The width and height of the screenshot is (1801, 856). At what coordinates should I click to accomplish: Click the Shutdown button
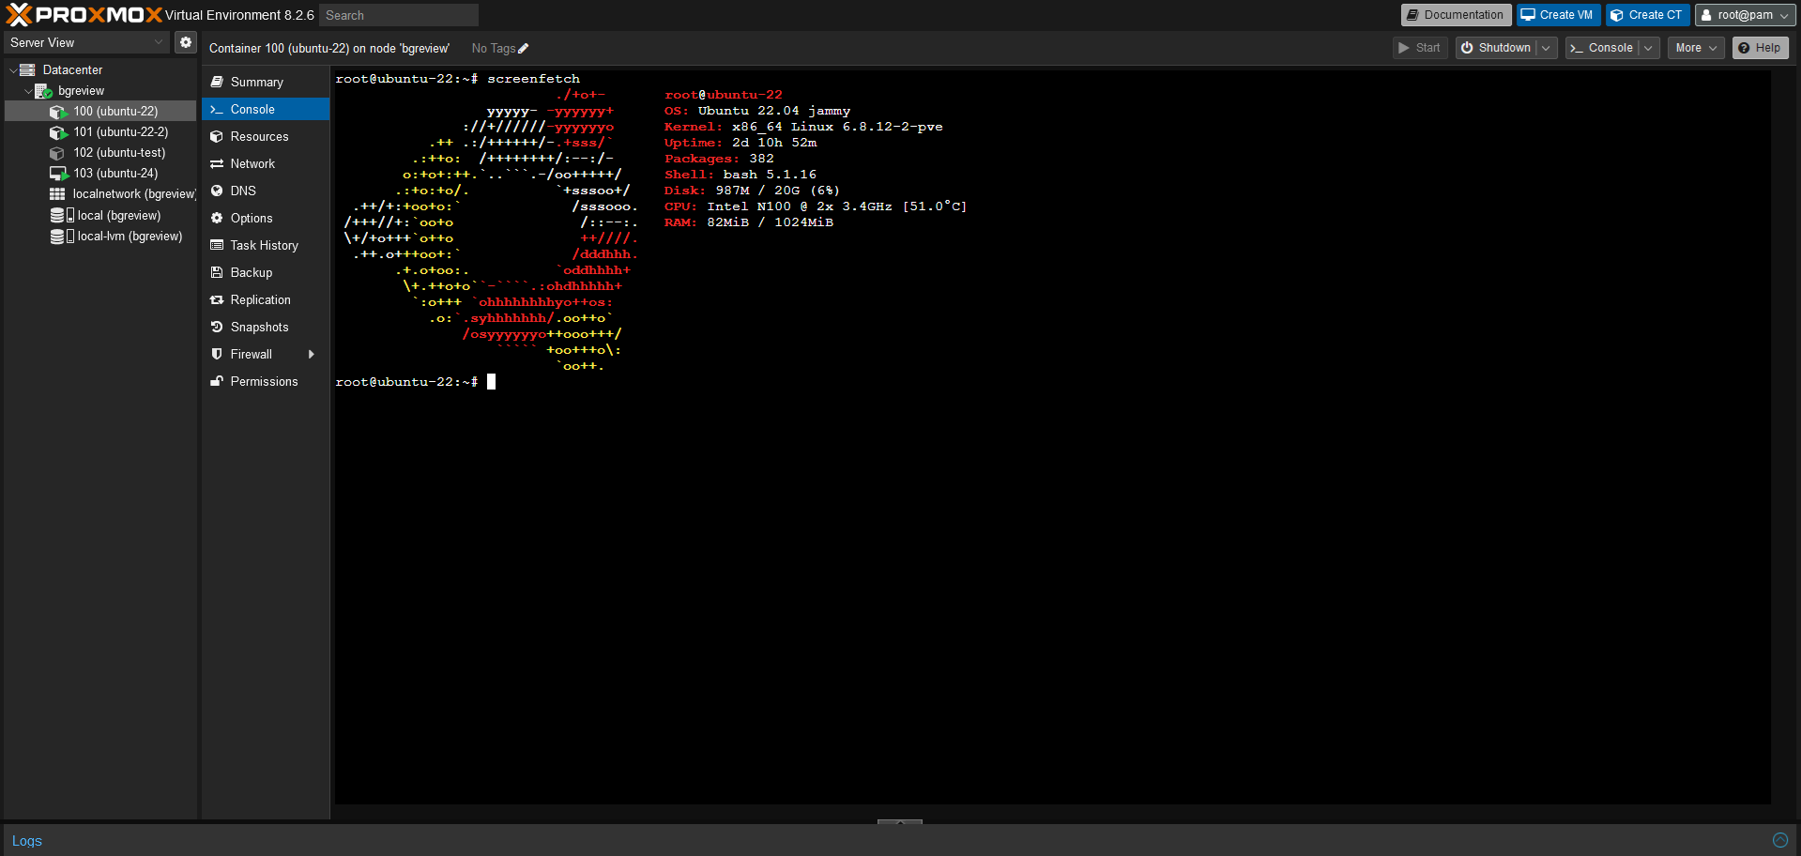click(x=1496, y=48)
